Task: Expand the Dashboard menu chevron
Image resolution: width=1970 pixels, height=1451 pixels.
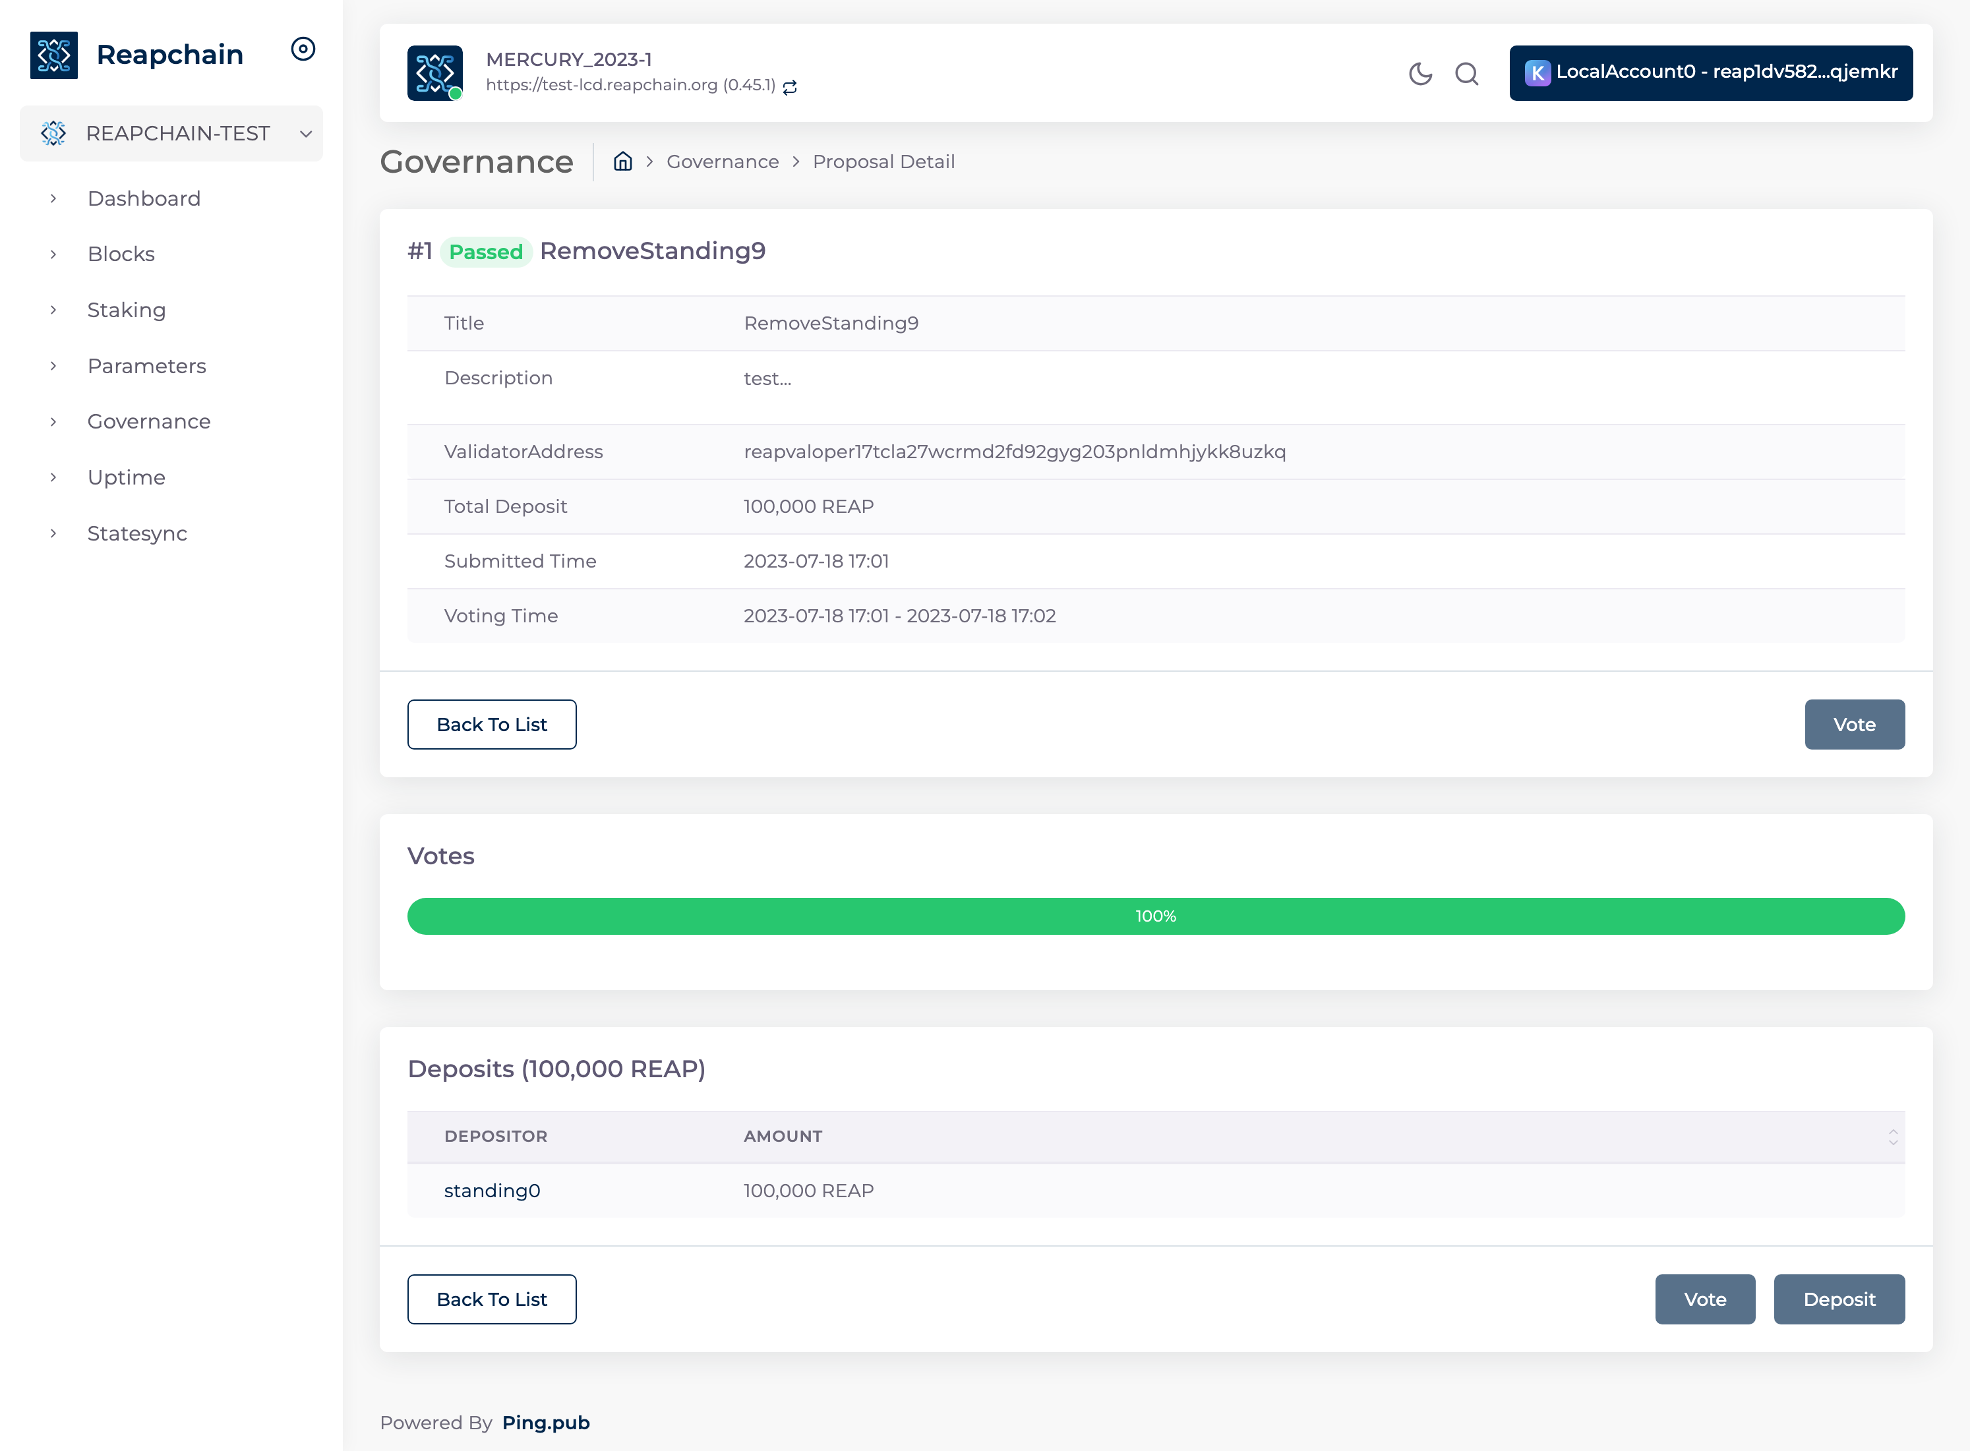Action: [53, 198]
